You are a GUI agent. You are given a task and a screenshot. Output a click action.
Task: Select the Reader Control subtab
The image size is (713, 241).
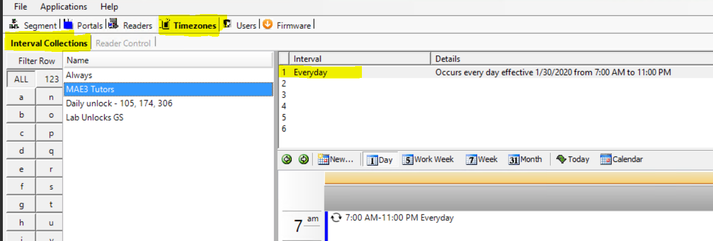(x=123, y=43)
